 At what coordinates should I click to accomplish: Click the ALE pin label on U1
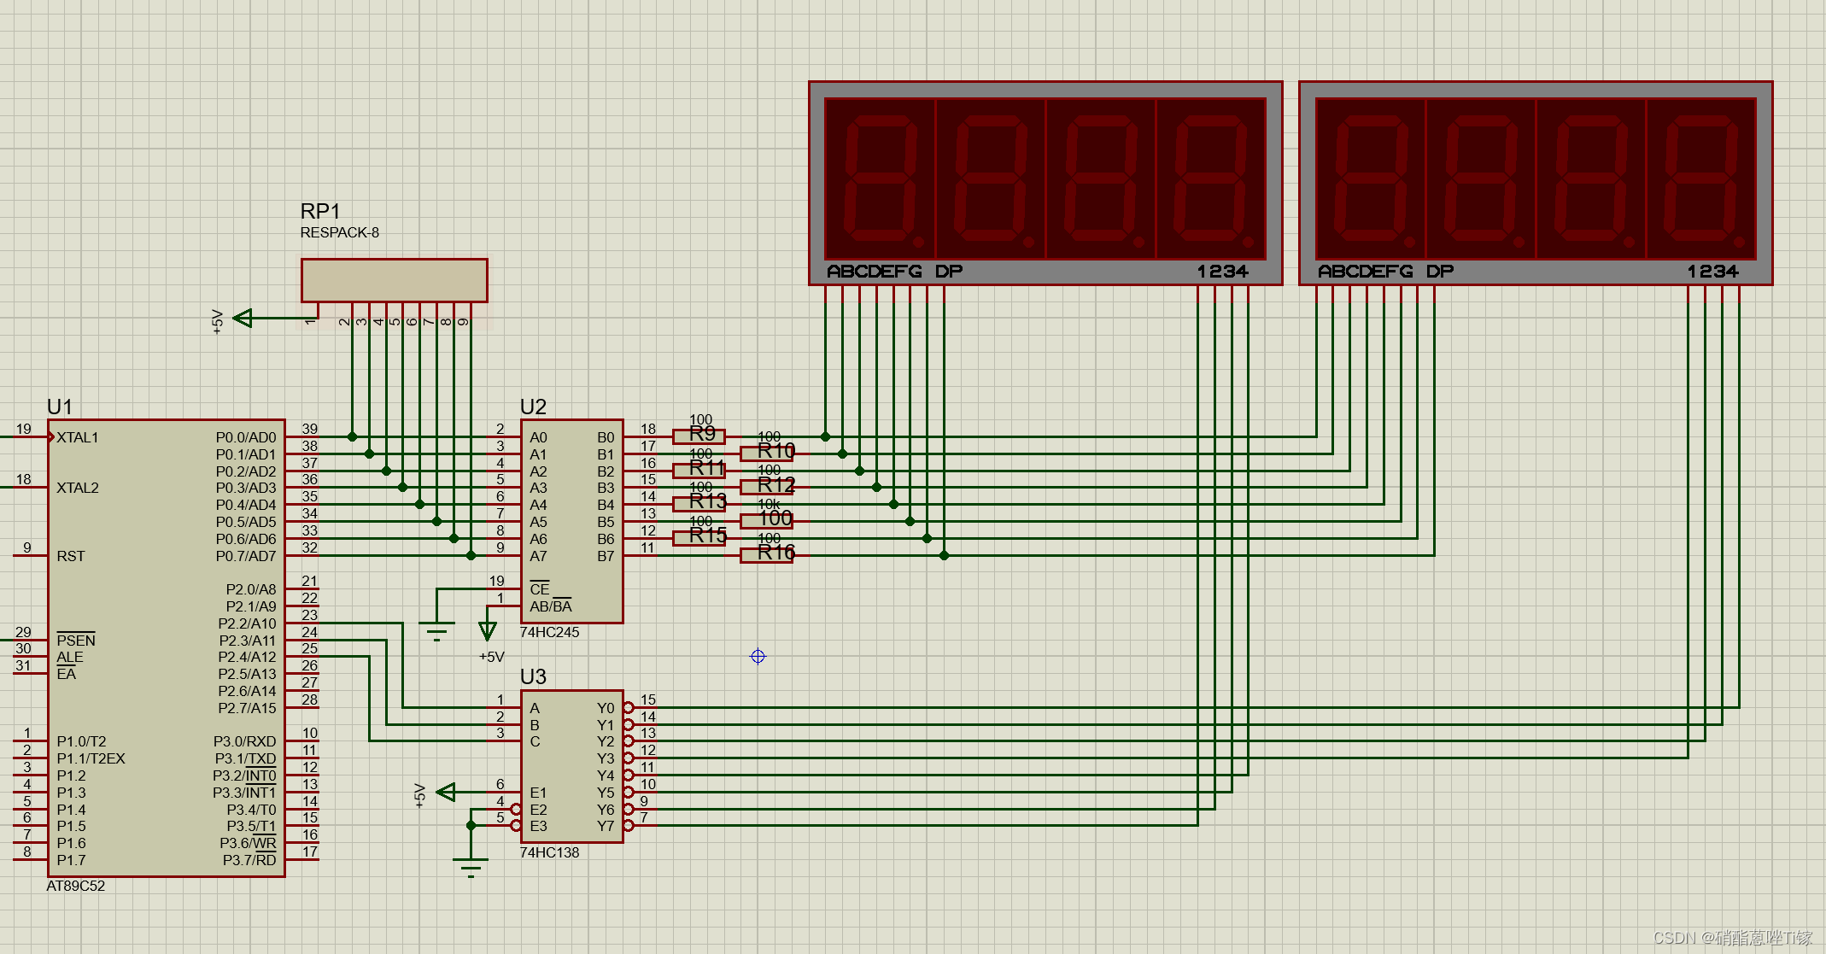70,658
